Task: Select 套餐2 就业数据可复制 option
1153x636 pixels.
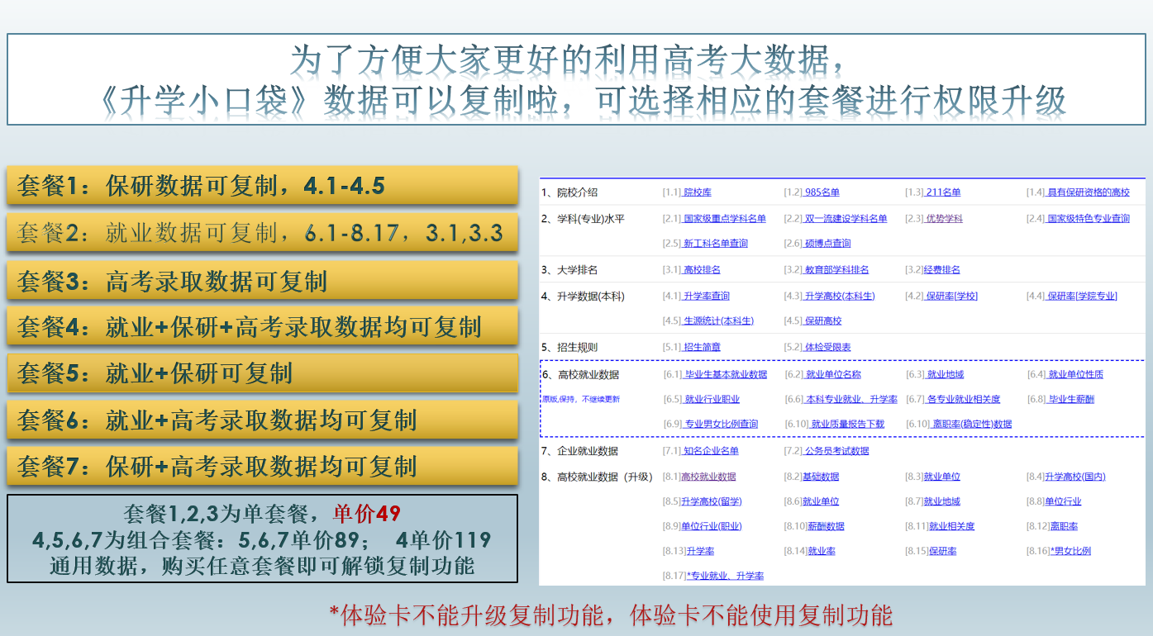Action: click(261, 233)
